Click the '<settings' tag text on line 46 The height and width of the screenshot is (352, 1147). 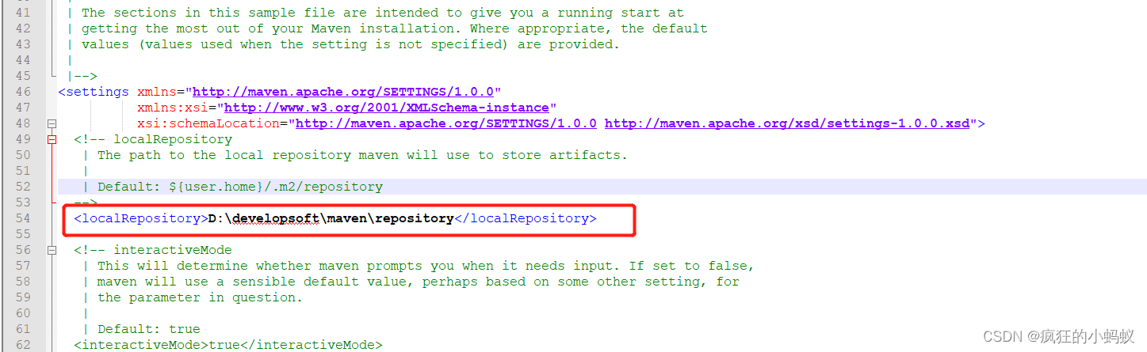point(94,92)
